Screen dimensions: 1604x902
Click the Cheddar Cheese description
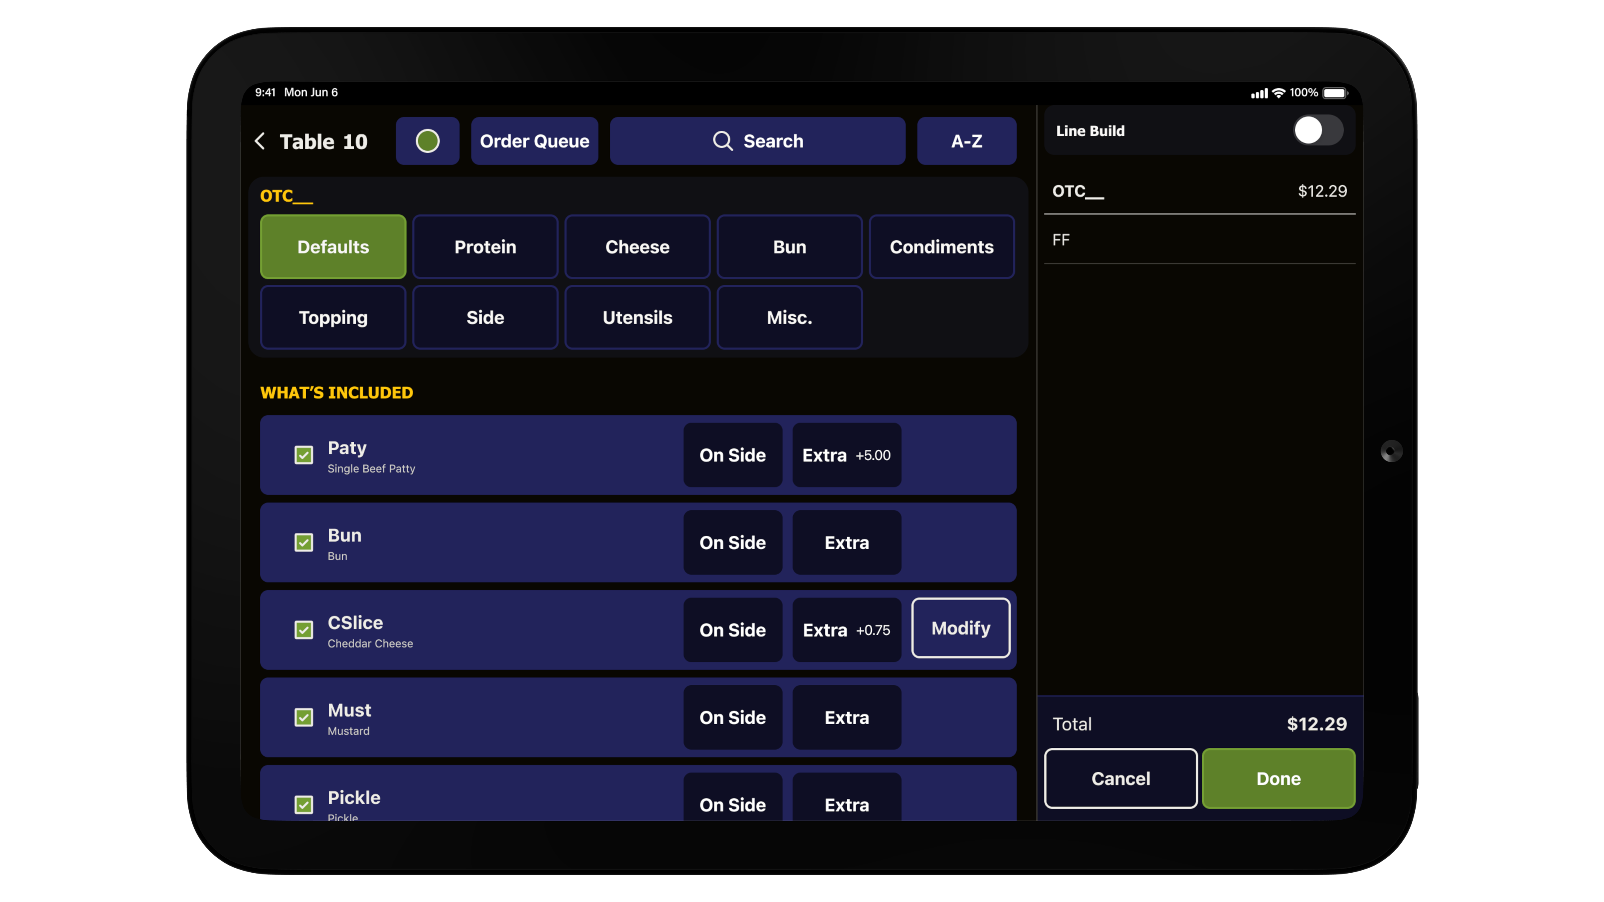(370, 643)
